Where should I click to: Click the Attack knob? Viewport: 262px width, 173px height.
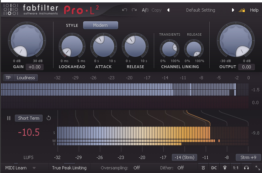pyautogui.click(x=103, y=46)
